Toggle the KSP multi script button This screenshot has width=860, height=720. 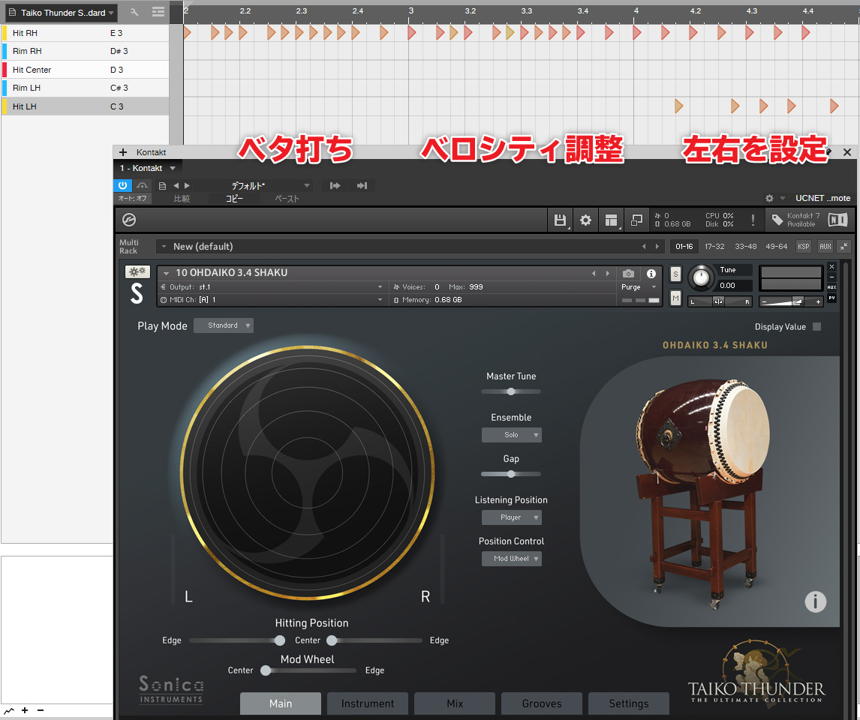tap(804, 247)
